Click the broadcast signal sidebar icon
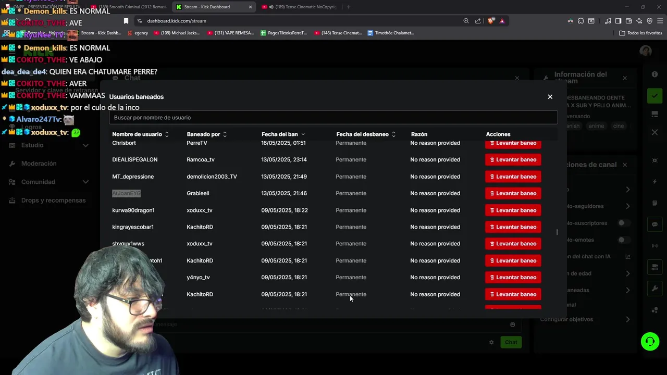Screen dimensions: 667x375 pyautogui.click(x=655, y=246)
